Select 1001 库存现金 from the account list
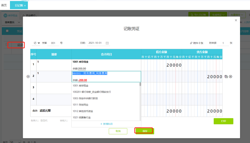 pos(80,85)
